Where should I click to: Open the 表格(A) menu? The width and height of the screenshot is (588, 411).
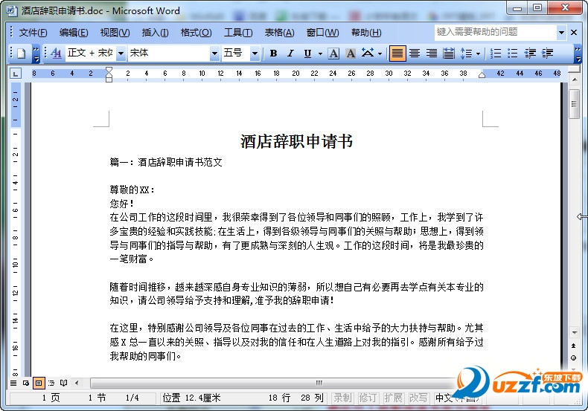(x=279, y=33)
